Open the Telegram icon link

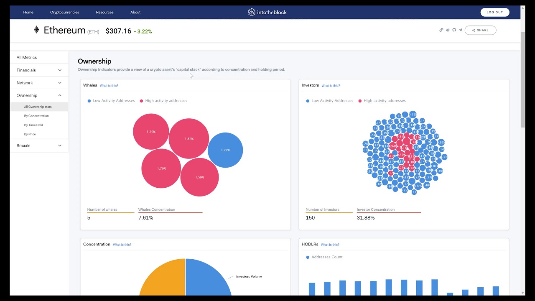(x=461, y=30)
